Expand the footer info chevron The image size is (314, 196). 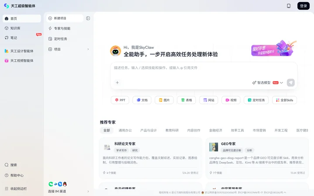(x=285, y=193)
